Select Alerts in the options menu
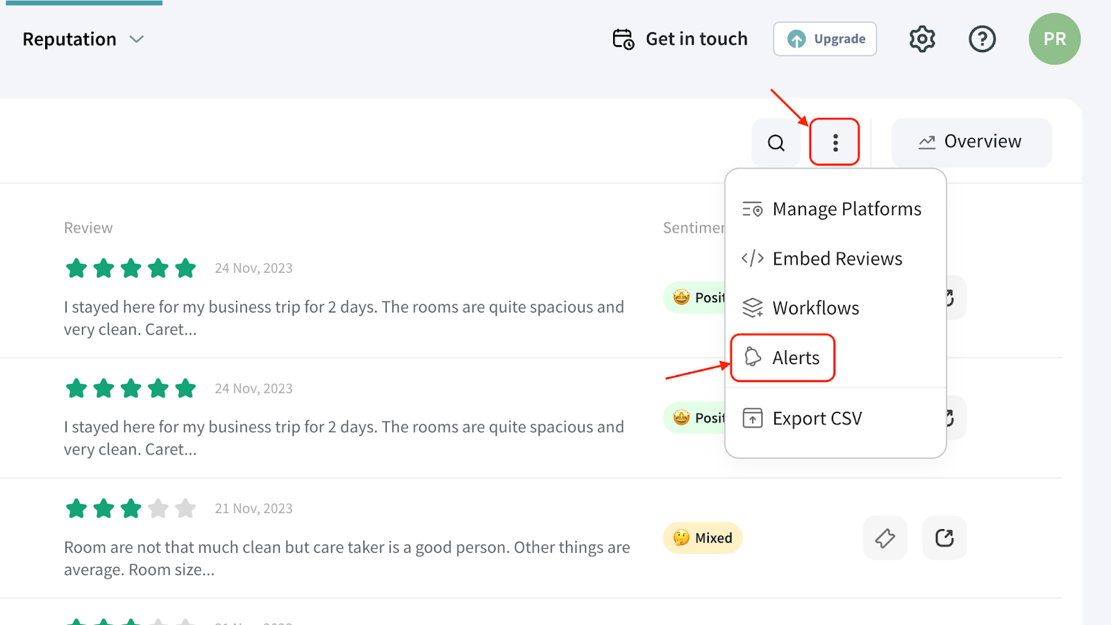 (795, 358)
